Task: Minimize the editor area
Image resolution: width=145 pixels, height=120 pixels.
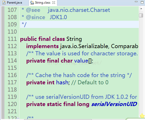Action: (136, 2)
